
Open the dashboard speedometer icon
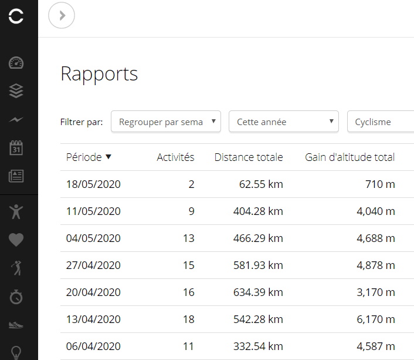click(x=16, y=63)
